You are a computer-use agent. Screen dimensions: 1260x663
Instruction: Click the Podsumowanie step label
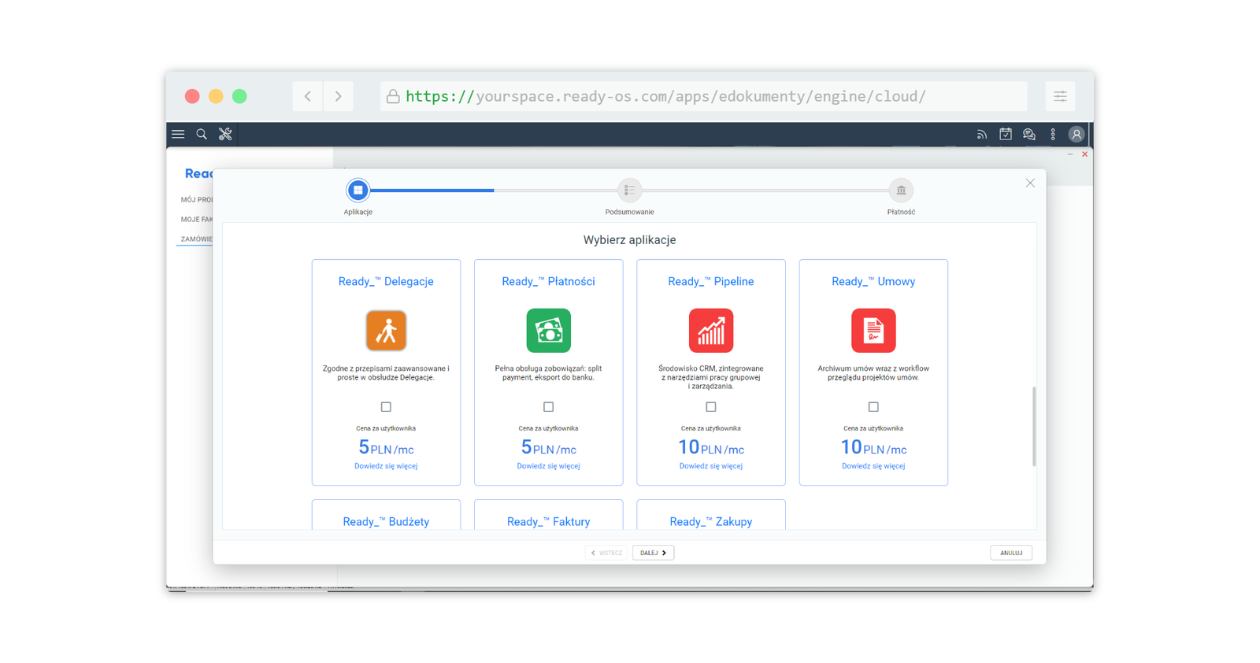[x=629, y=213]
